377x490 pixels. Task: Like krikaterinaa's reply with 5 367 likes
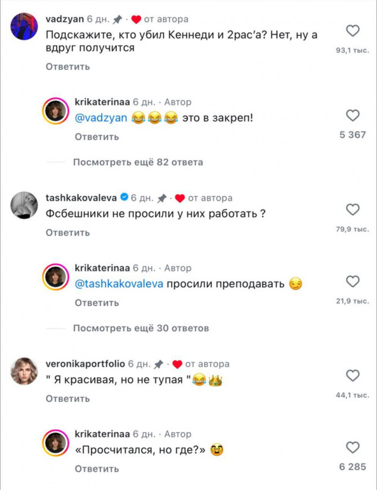click(353, 116)
